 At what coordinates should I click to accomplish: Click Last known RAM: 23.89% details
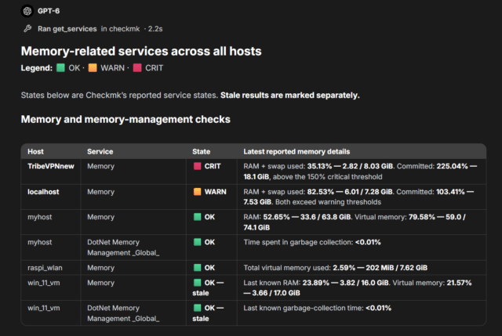pos(358,287)
